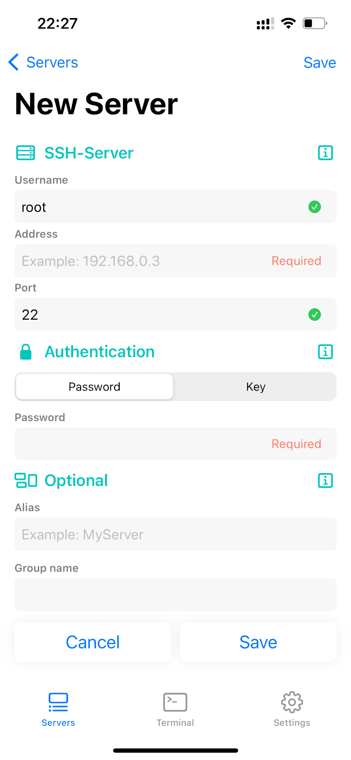Viewport: 351px width, 760px height.
Task: Go back to Servers list
Action: pyautogui.click(x=43, y=62)
